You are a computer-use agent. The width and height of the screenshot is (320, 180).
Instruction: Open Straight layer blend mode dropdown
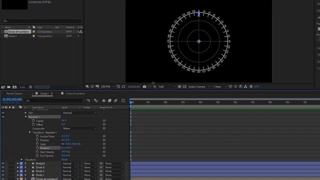click(x=69, y=163)
